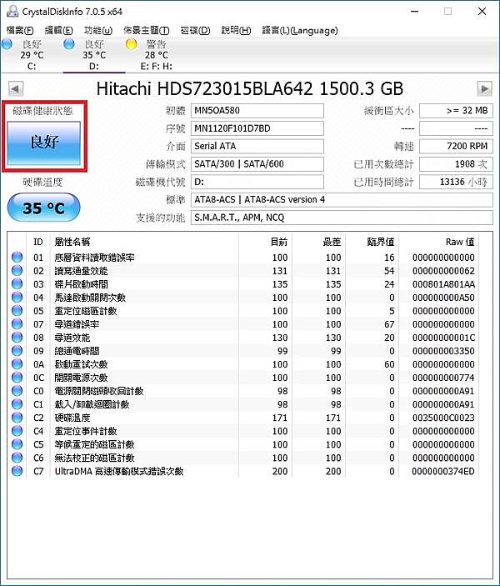Click the >= 32 MB buffer size field
This screenshot has height=586, width=500.
[x=456, y=111]
